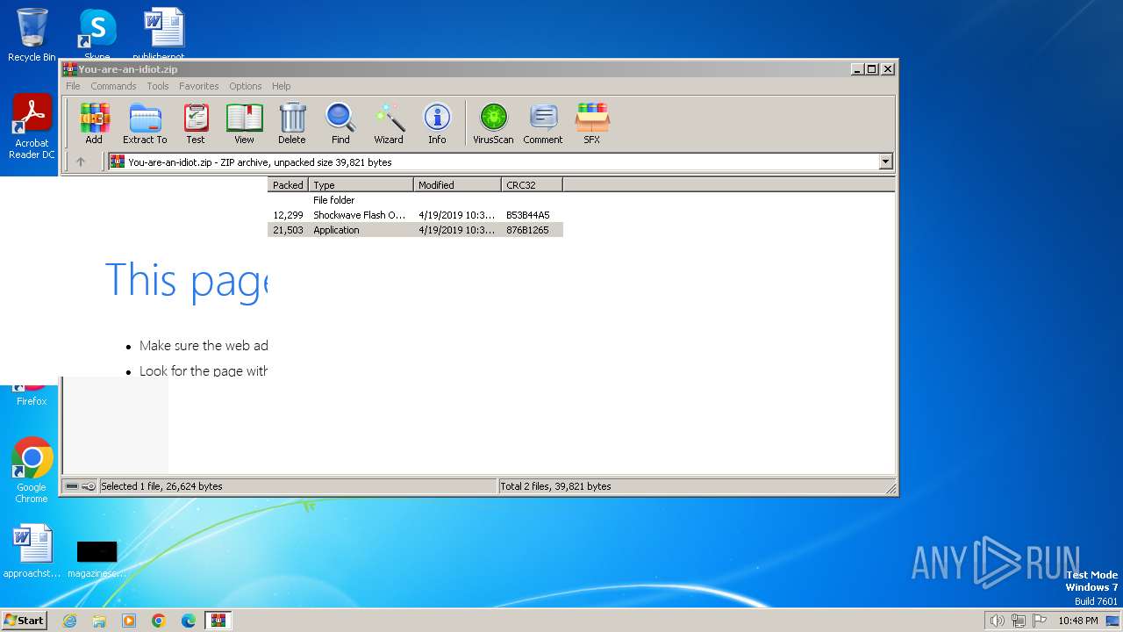Open Microsoft Edge from taskbar
This screenshot has height=632, width=1123.
coord(189,621)
